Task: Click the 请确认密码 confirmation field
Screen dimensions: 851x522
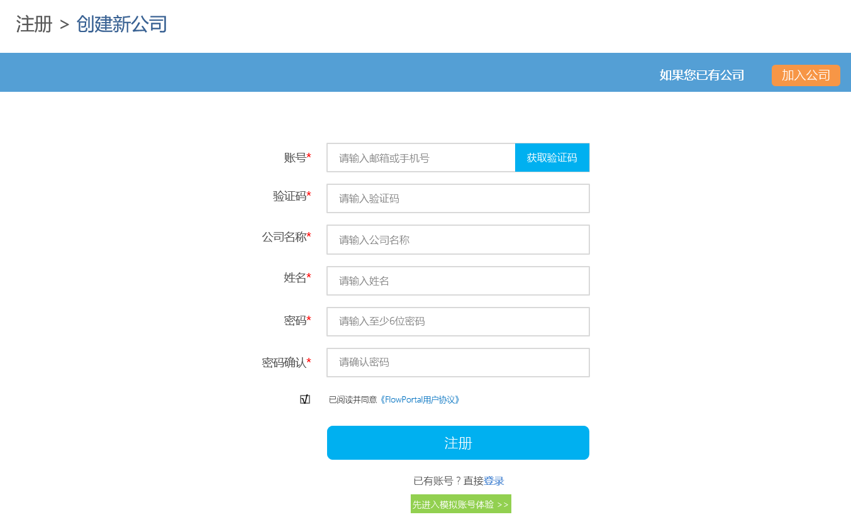Action: coord(458,362)
